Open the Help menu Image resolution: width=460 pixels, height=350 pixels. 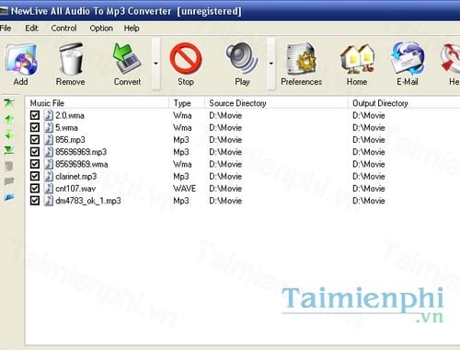click(x=132, y=29)
